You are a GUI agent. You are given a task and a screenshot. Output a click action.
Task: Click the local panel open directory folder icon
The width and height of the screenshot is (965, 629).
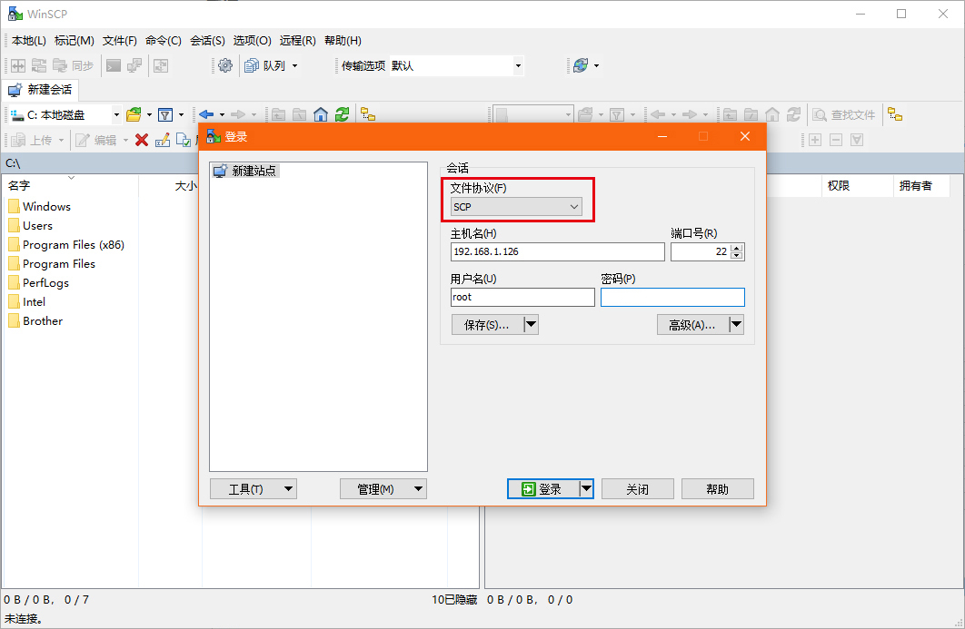click(134, 115)
